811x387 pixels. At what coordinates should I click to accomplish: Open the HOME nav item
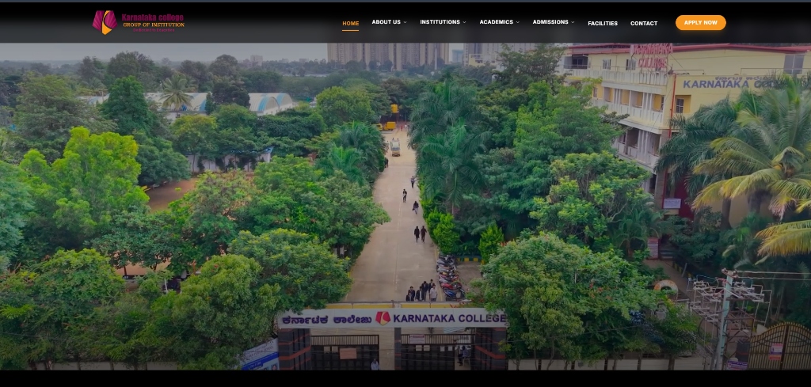click(350, 23)
